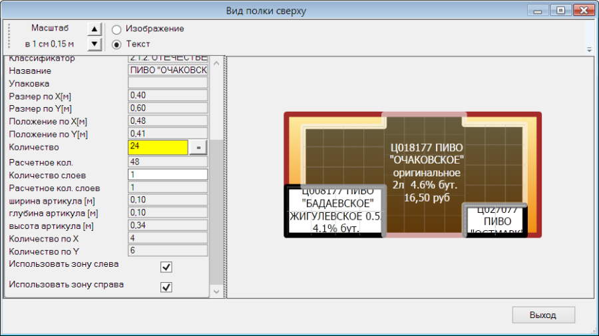
Task: Decrease scale with the down arrow button
Action: point(95,44)
